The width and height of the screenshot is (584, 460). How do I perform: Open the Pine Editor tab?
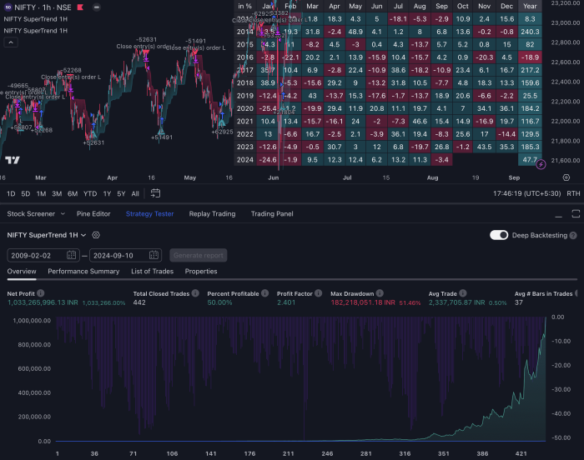90,213
